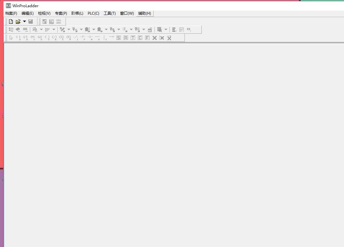Insert the boxed C counter function

point(140,38)
